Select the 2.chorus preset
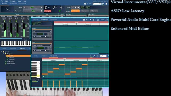This screenshot has width=171, height=96. (x=11, y=58)
